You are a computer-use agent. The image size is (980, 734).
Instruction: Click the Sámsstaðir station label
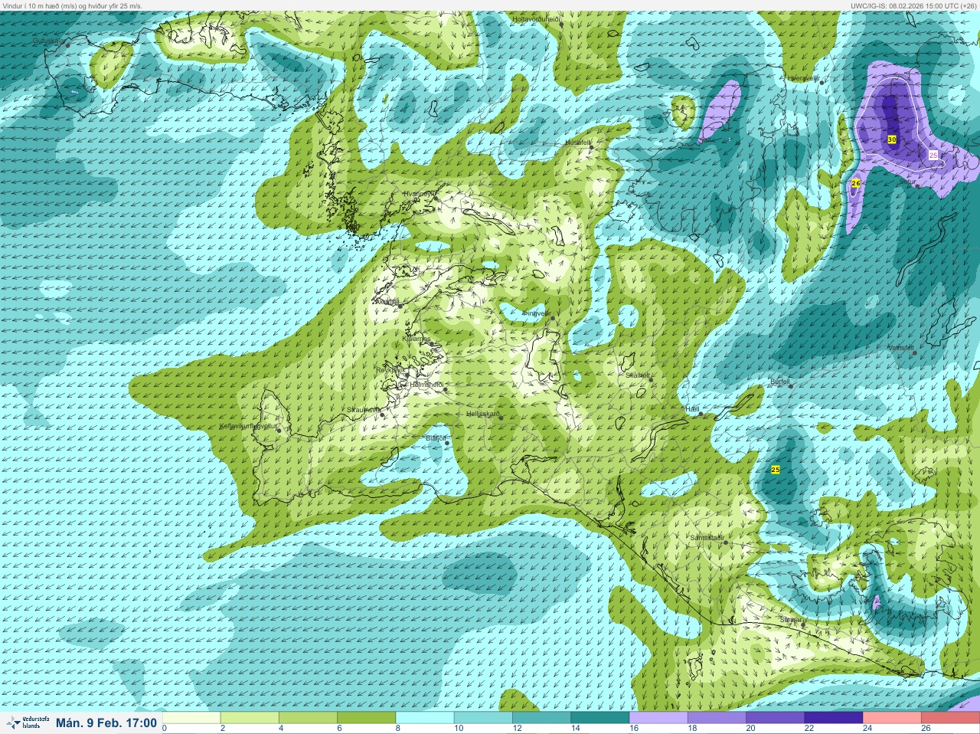707,538
